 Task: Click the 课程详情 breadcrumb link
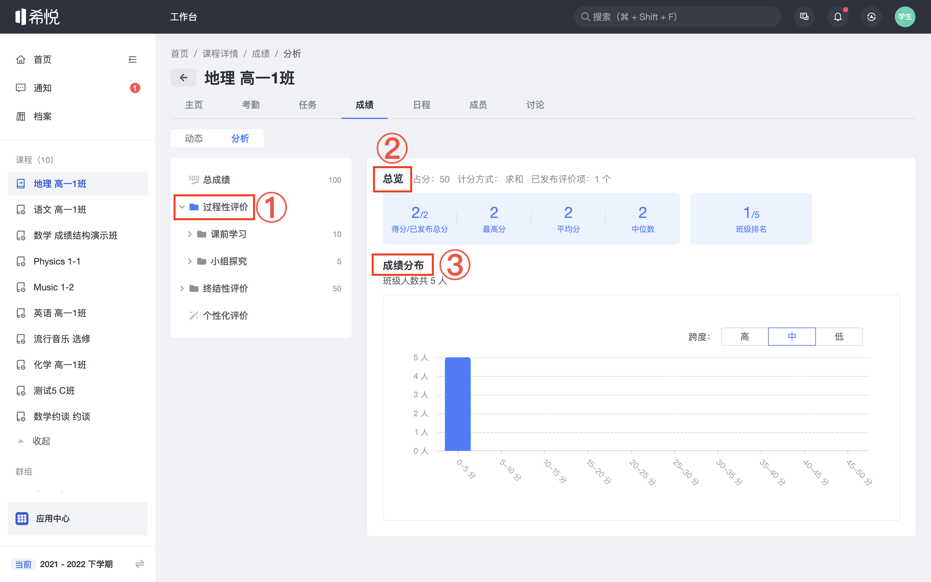pos(220,54)
